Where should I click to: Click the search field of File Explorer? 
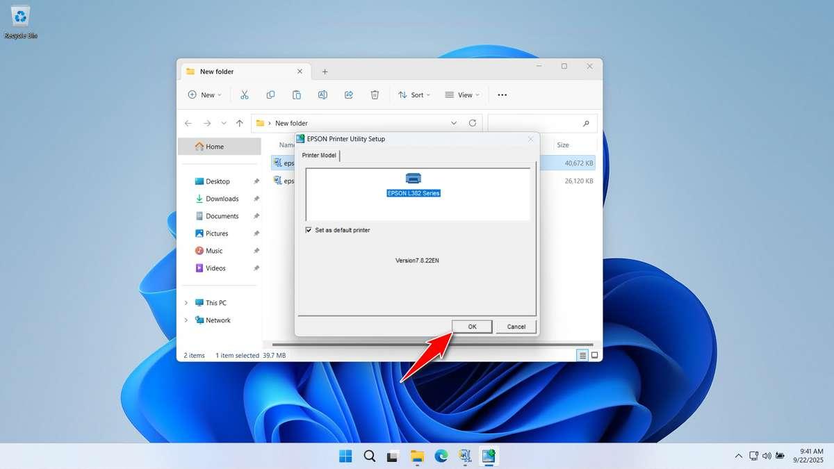pos(542,122)
